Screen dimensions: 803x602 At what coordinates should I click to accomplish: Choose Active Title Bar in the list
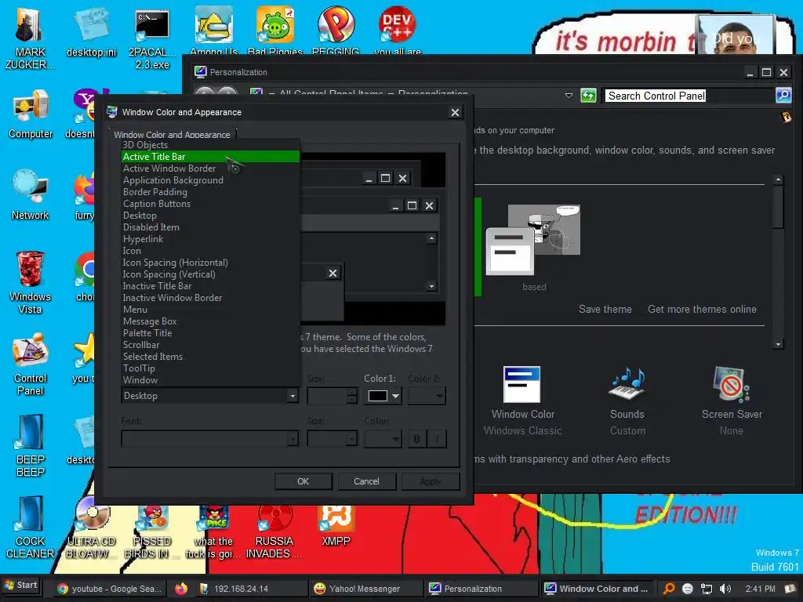(x=210, y=157)
